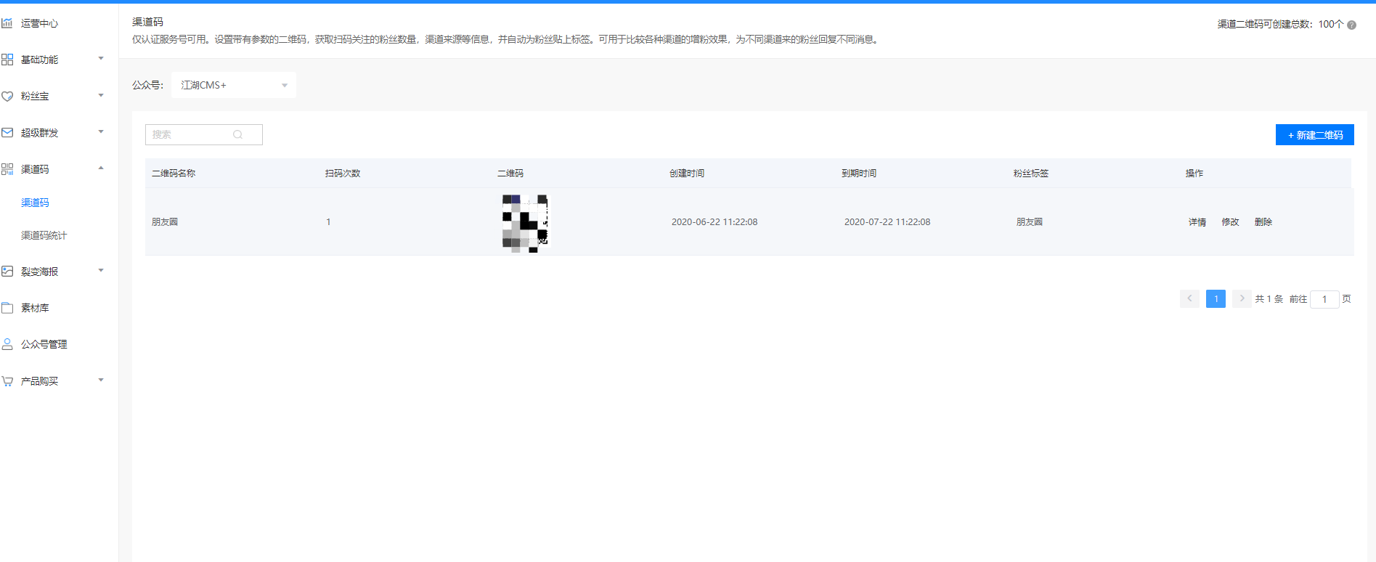The width and height of the screenshot is (1376, 562).
Task: Open 渠道码统计 submenu item
Action: pyautogui.click(x=44, y=235)
